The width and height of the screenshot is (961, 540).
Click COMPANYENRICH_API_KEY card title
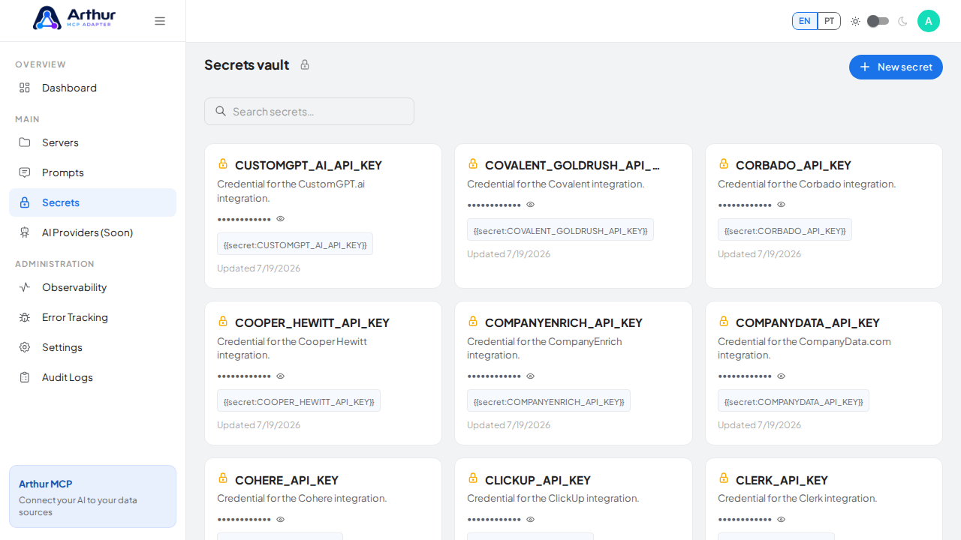point(564,322)
